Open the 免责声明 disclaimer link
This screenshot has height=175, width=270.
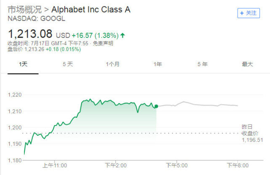tap(103, 43)
